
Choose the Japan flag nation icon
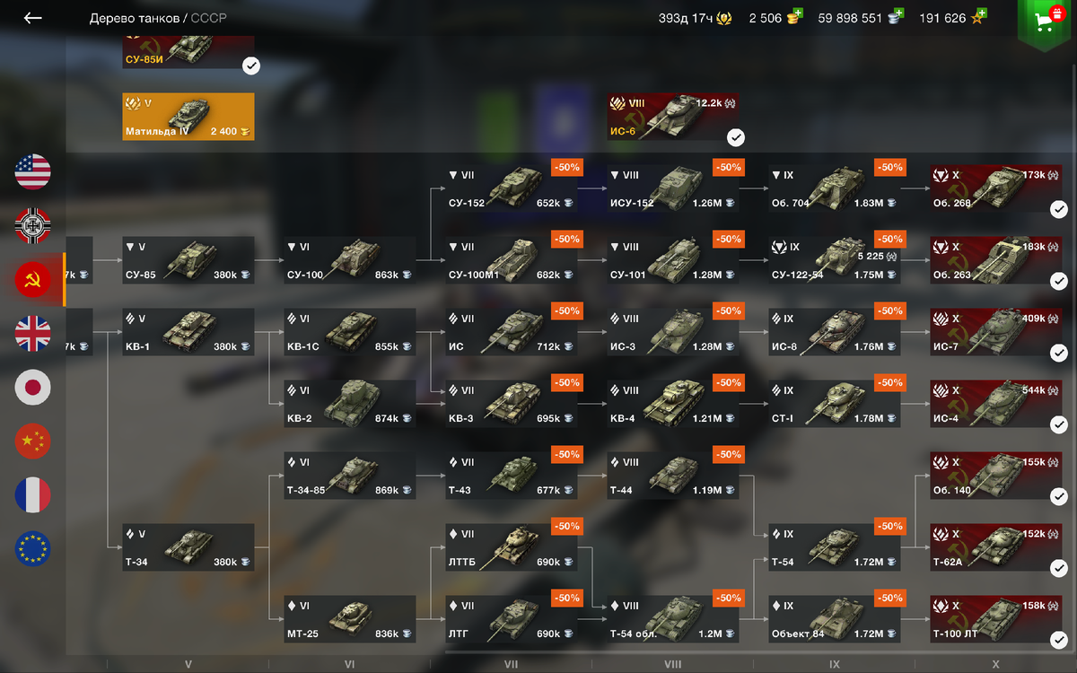point(33,388)
